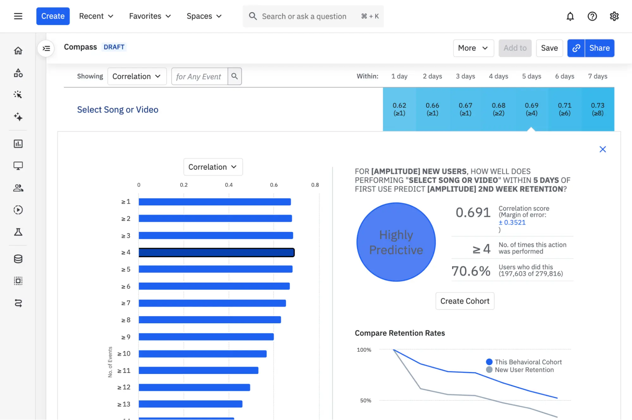Open the help question mark icon
Viewport: 632px width, 420px height.
coord(592,16)
